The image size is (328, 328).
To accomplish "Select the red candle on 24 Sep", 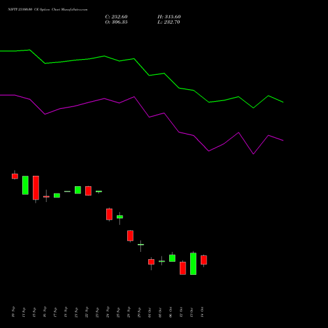I will click(110, 214).
